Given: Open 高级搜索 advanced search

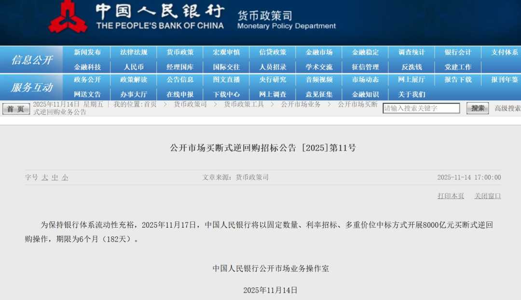Looking at the screenshot, I should point(507,109).
